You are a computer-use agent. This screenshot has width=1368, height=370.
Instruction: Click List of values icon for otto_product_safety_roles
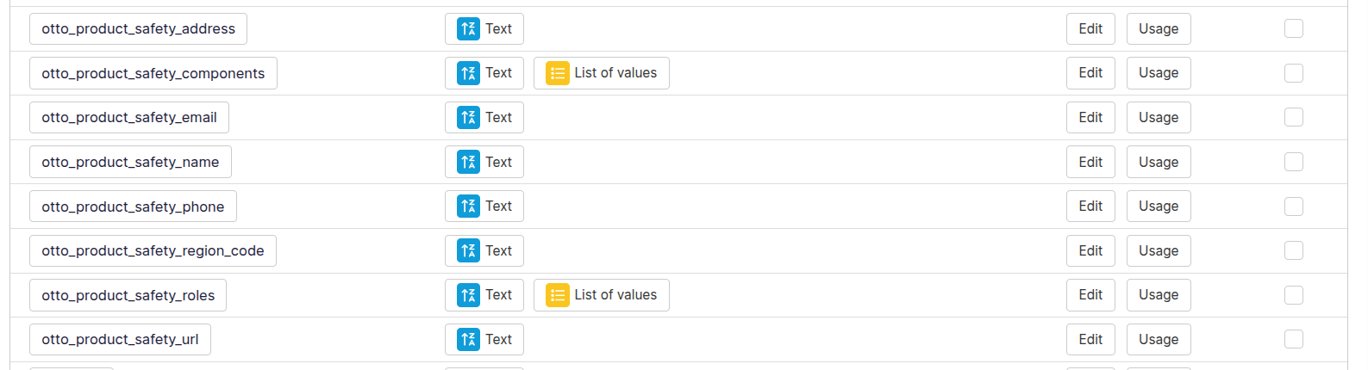pos(558,295)
